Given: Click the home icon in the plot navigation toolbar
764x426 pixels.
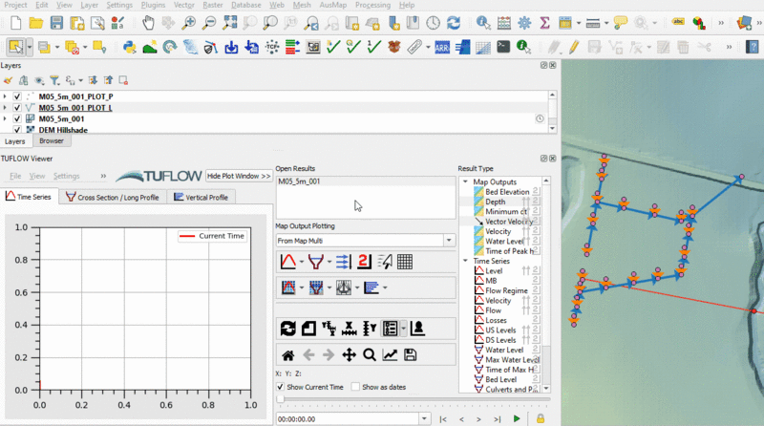Looking at the screenshot, I should pyautogui.click(x=287, y=355).
